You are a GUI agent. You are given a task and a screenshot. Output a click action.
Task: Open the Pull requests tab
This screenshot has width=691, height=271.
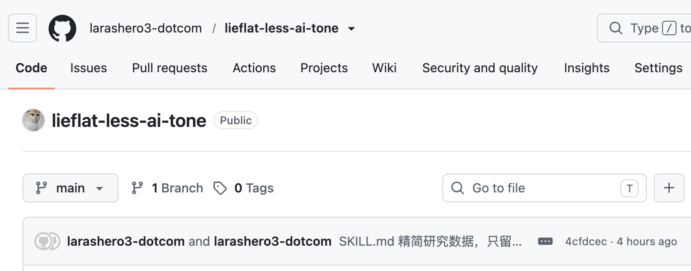(170, 68)
